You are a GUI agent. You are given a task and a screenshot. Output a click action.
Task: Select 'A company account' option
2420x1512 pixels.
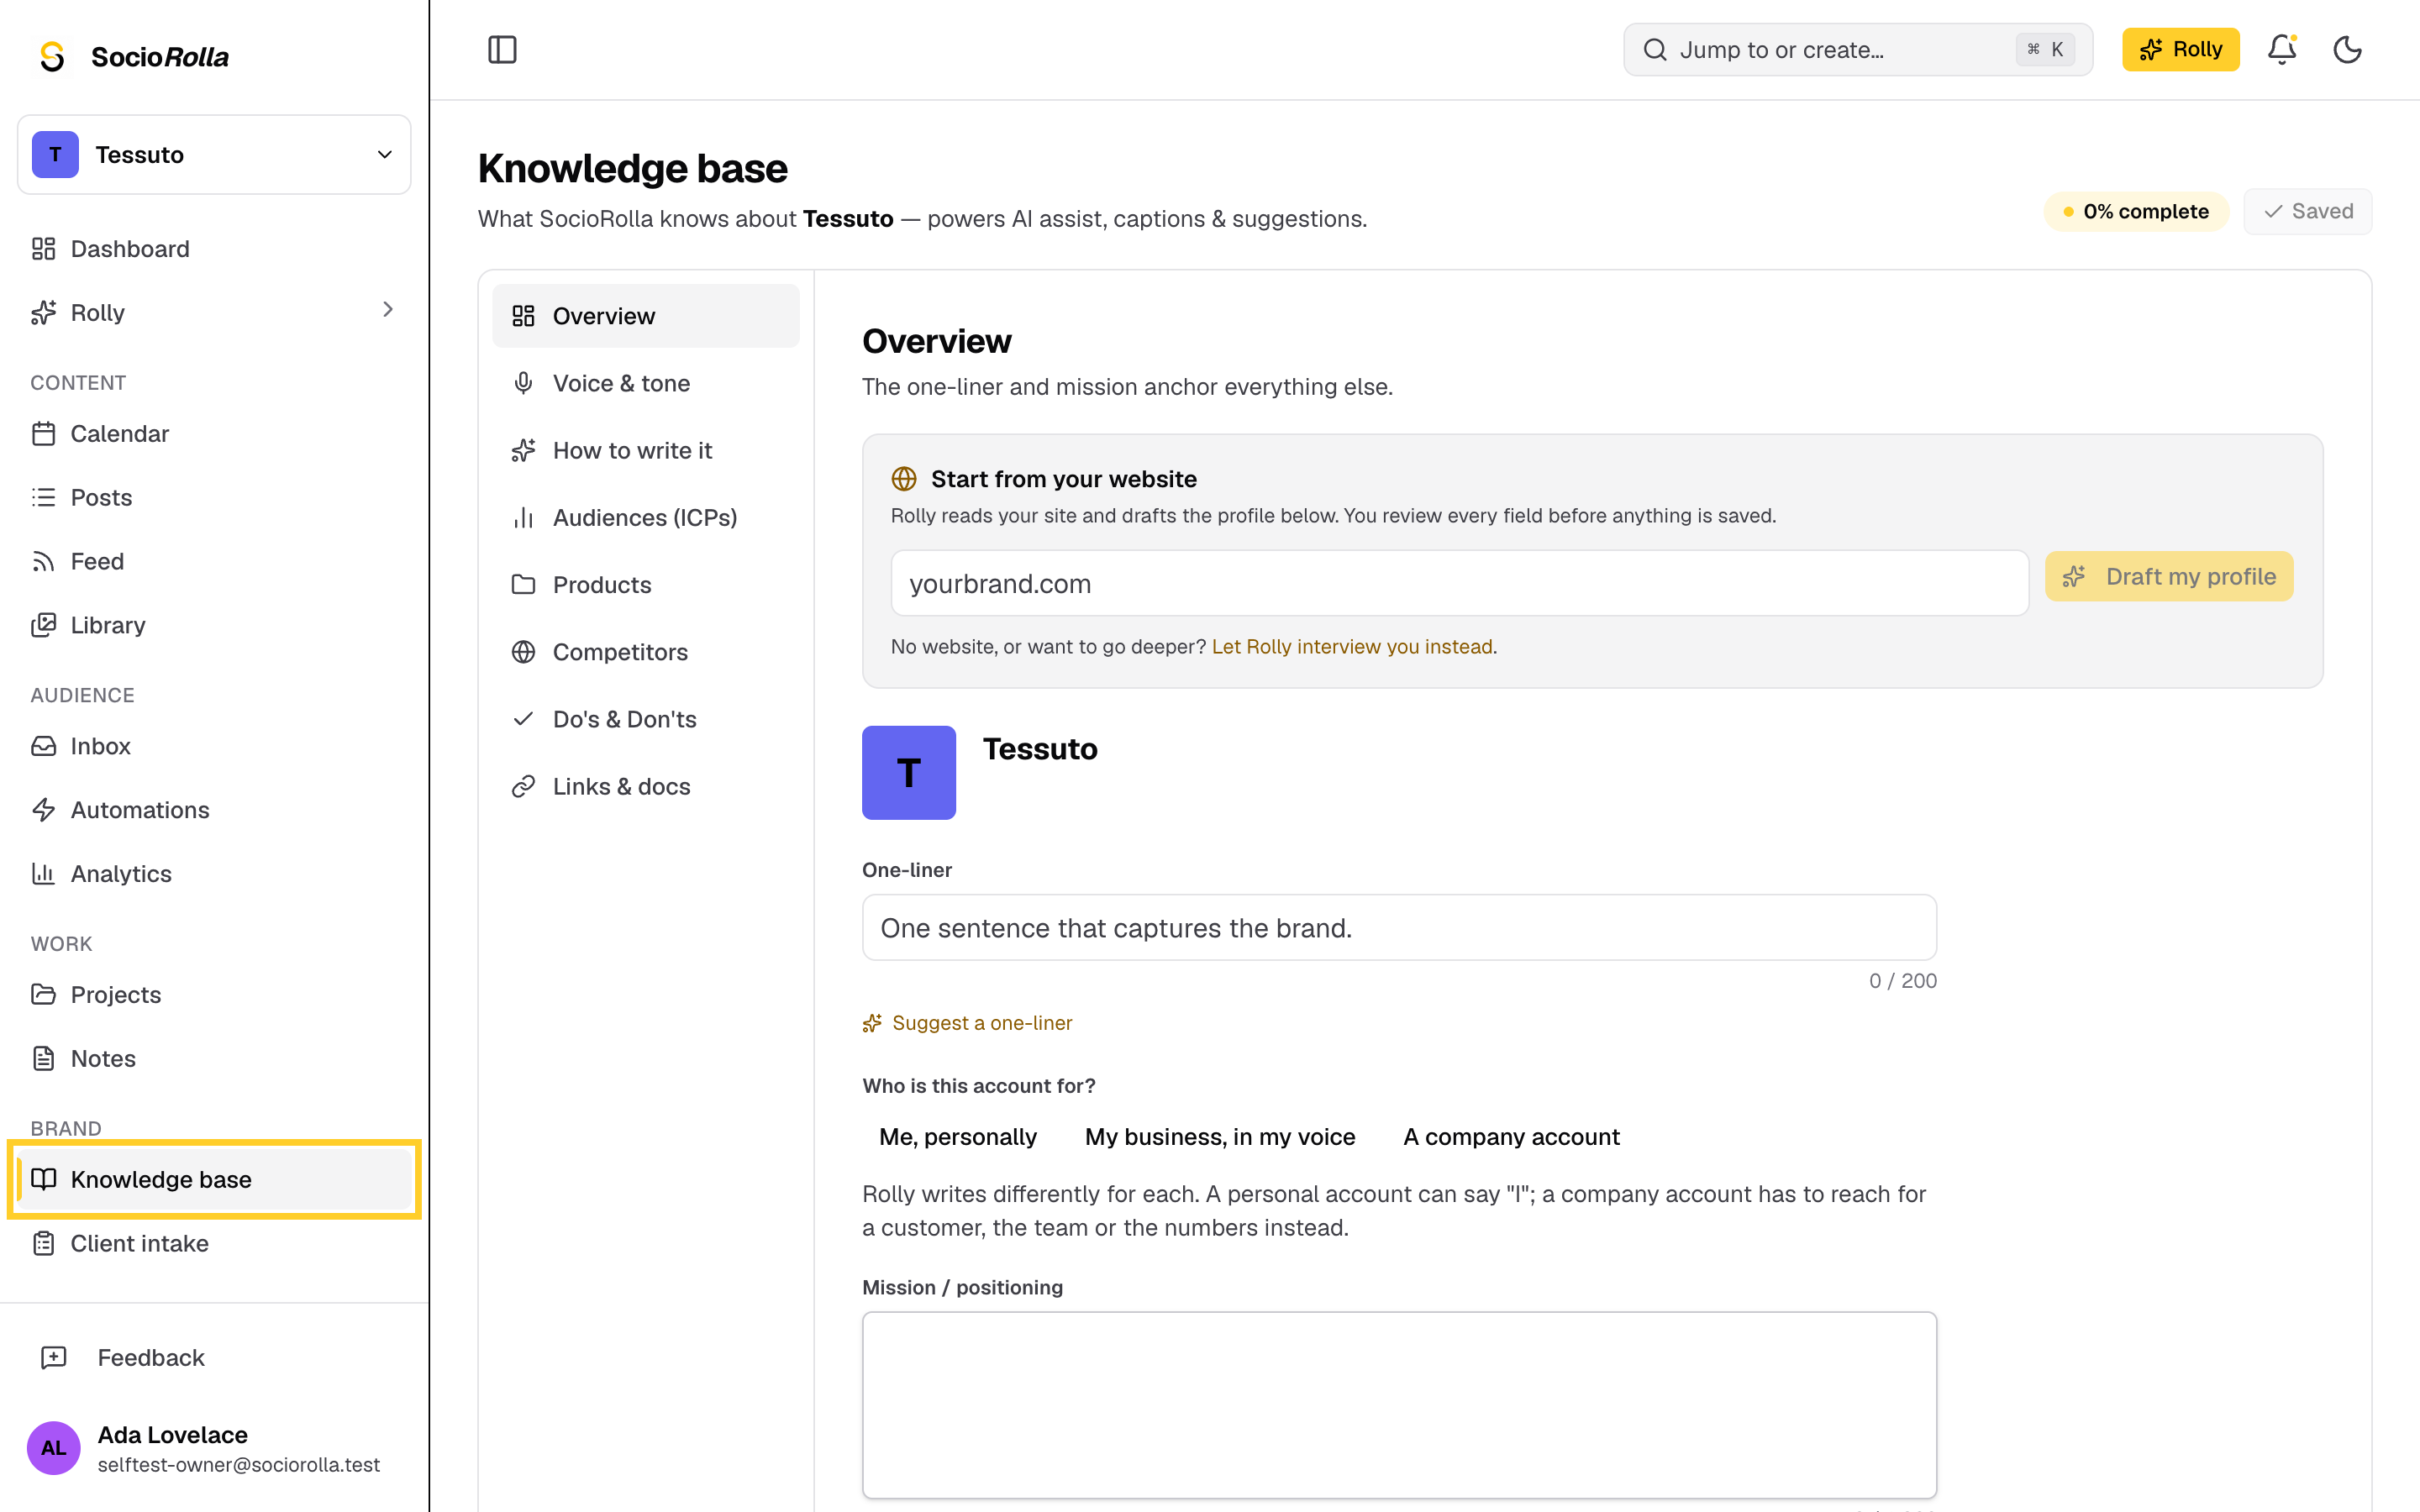click(x=1510, y=1137)
